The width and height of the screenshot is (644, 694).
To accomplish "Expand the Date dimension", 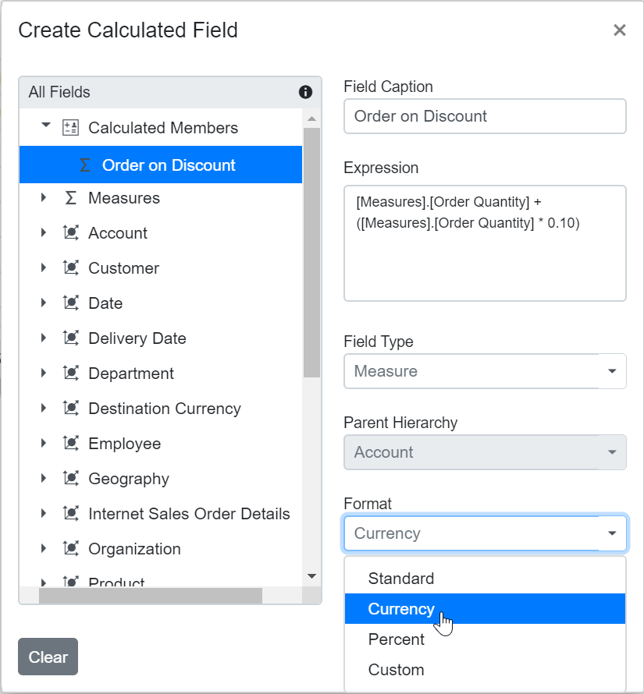I will coord(43,303).
